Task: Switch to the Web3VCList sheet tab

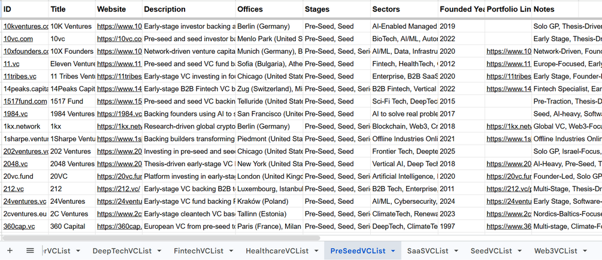Action: click(555, 251)
